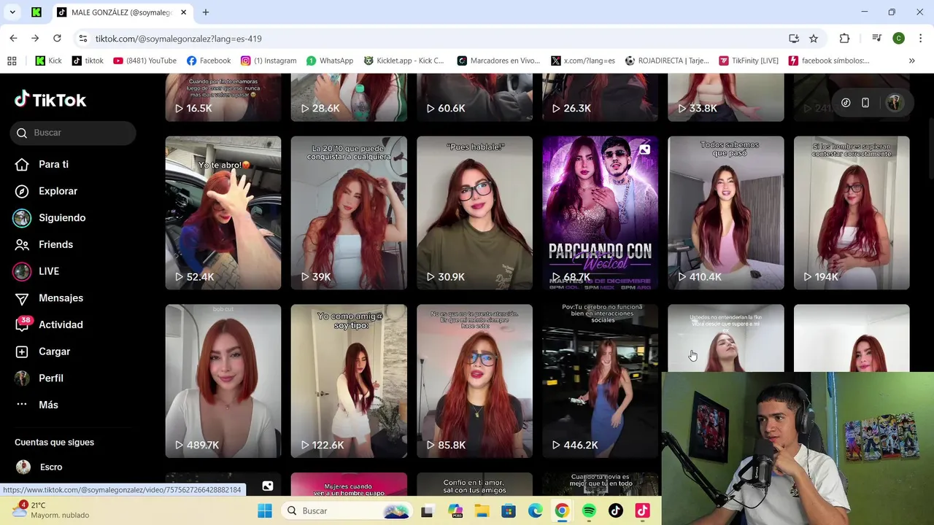
Task: Open the Escro followed account
Action: 39,467
